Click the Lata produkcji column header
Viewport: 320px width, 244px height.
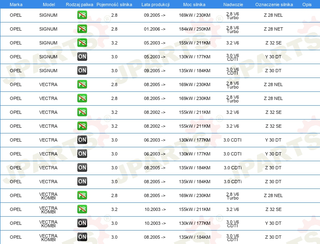coord(155,4)
